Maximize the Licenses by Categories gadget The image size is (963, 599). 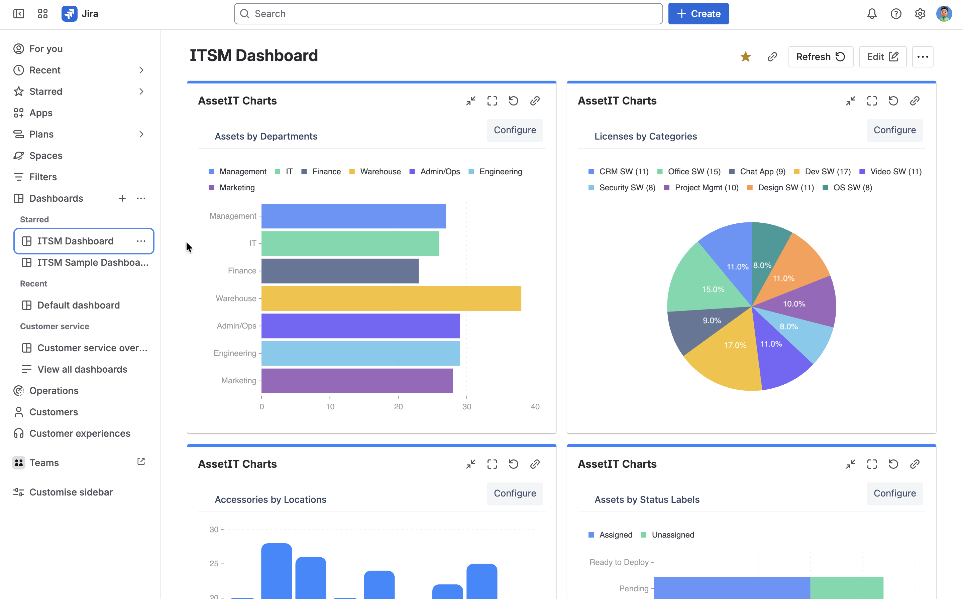[872, 101]
